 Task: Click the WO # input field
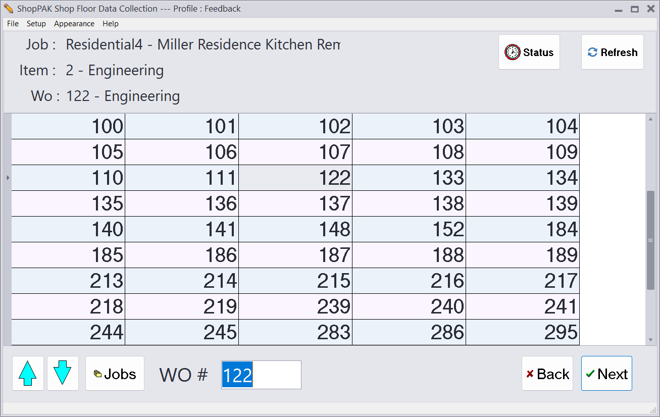tap(261, 375)
